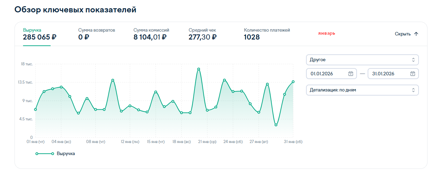Image resolution: width=432 pixels, height=175 pixels.
Task: Click the 8 104,01 ₽ commission value
Action: [150, 37]
